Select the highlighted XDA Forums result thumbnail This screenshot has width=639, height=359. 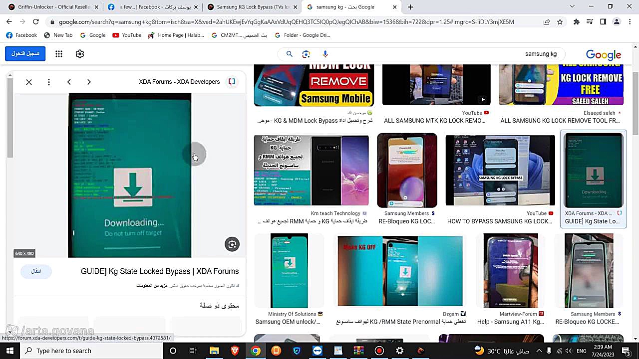coord(594,170)
